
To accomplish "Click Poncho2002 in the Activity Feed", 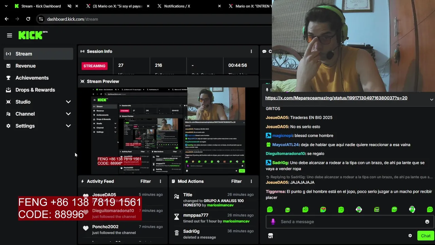I will 105,227.
